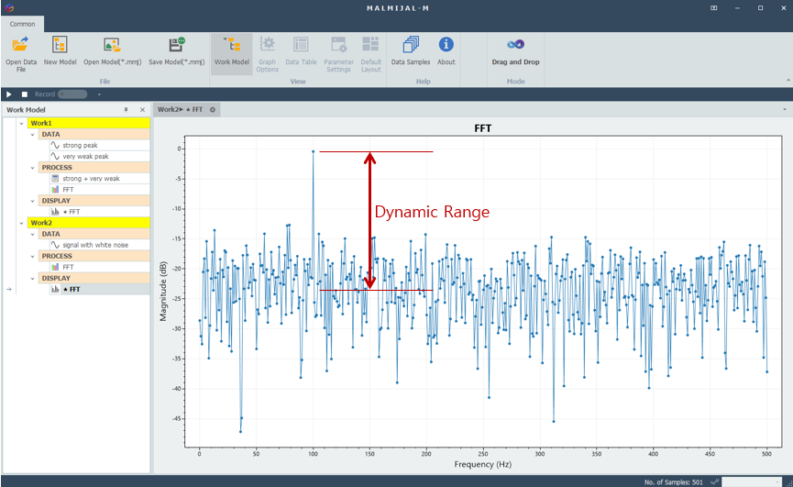Viewport: 793px width, 487px height.
Task: Show the Data Table
Action: (x=301, y=51)
